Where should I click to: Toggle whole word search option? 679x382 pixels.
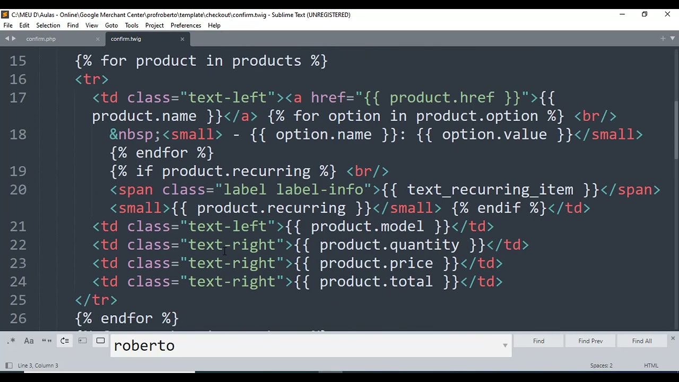pos(47,341)
